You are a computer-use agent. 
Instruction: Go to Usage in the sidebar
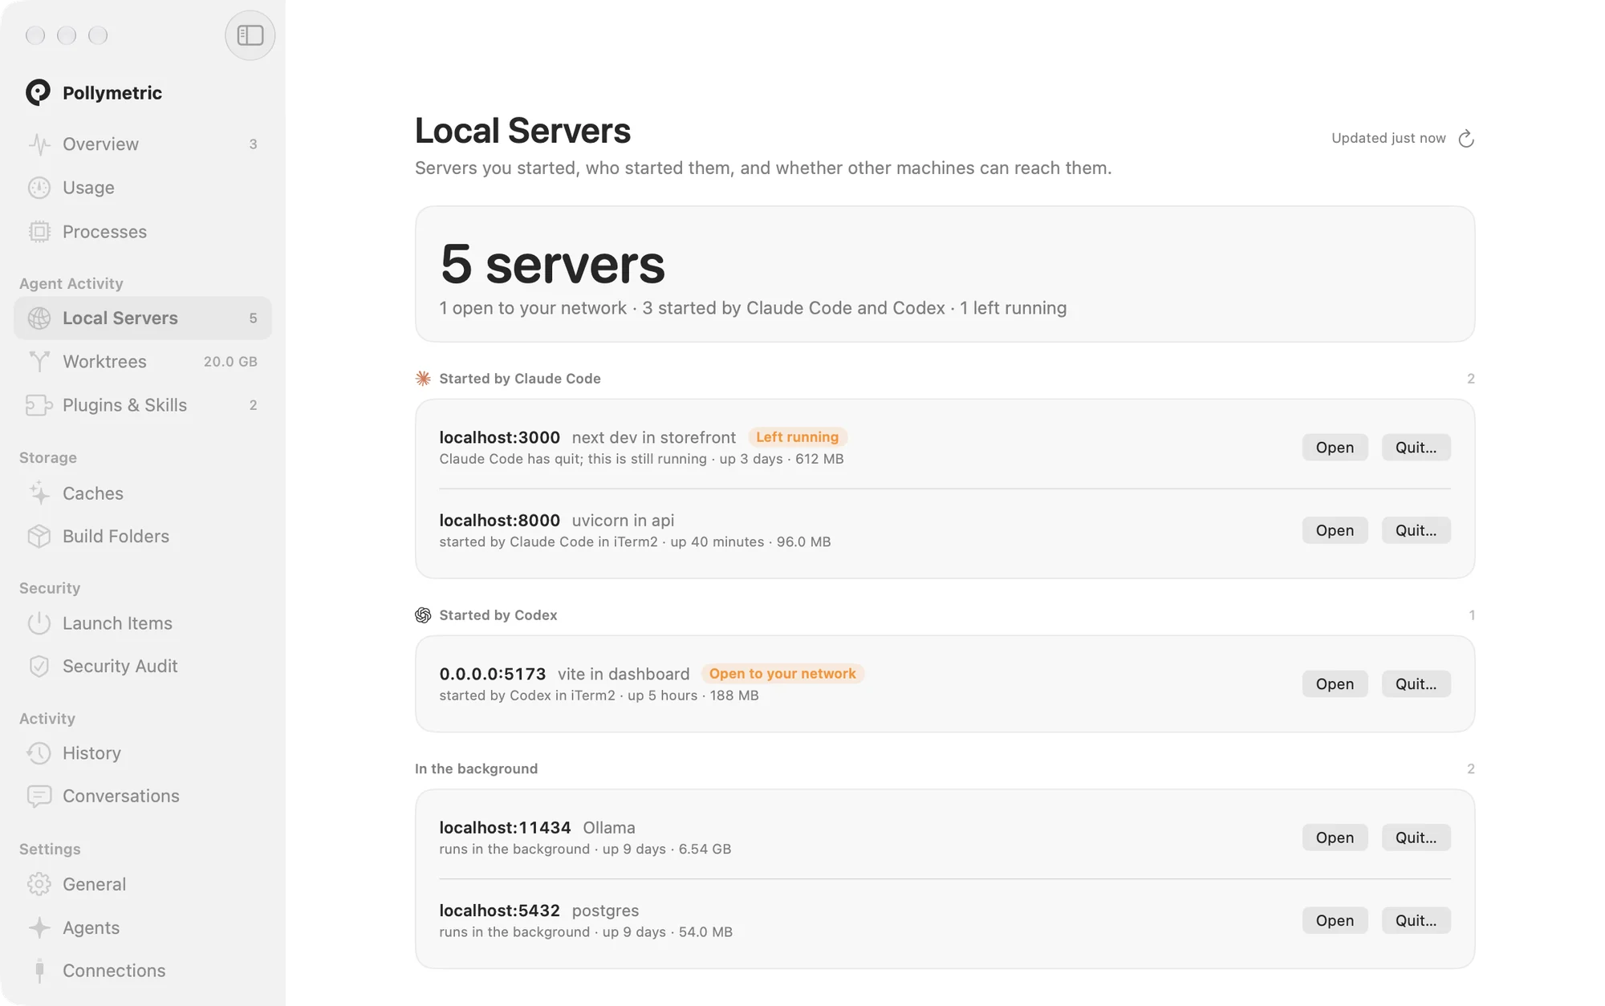[x=143, y=188]
